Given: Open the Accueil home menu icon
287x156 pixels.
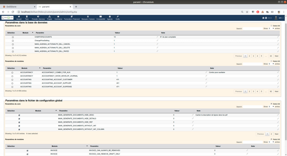Looking at the screenshot, I should (19, 16).
